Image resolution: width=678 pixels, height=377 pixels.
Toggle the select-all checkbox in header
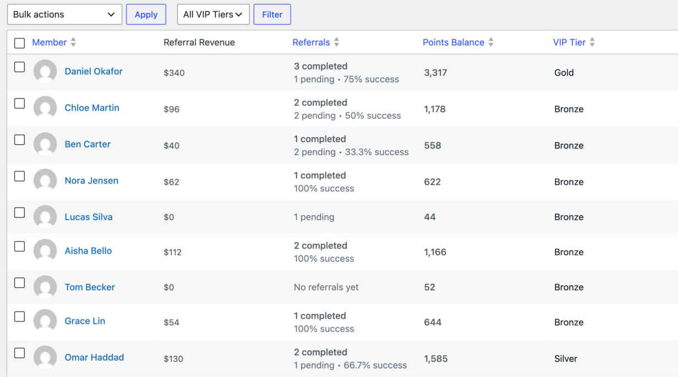coord(19,43)
